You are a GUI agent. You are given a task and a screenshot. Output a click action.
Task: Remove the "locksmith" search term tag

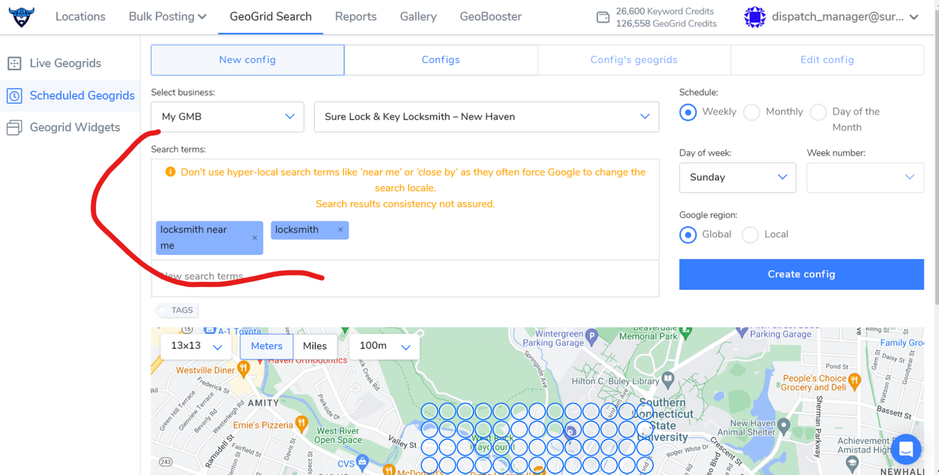coord(341,229)
